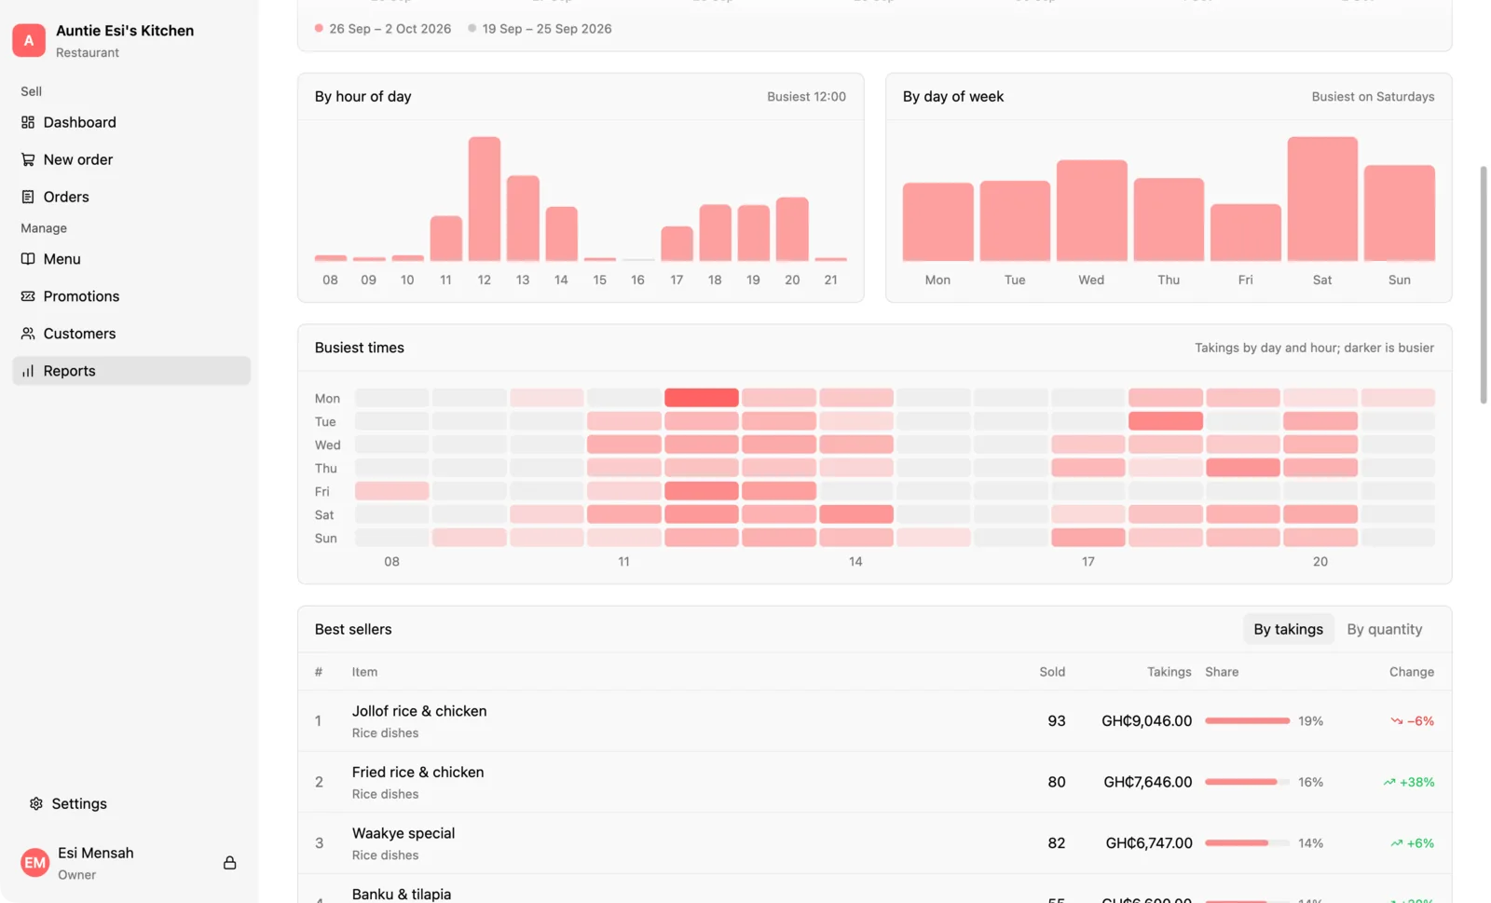Image resolution: width=1491 pixels, height=903 pixels.
Task: Click the Wed bar in weekday chart
Action: pos(1091,211)
